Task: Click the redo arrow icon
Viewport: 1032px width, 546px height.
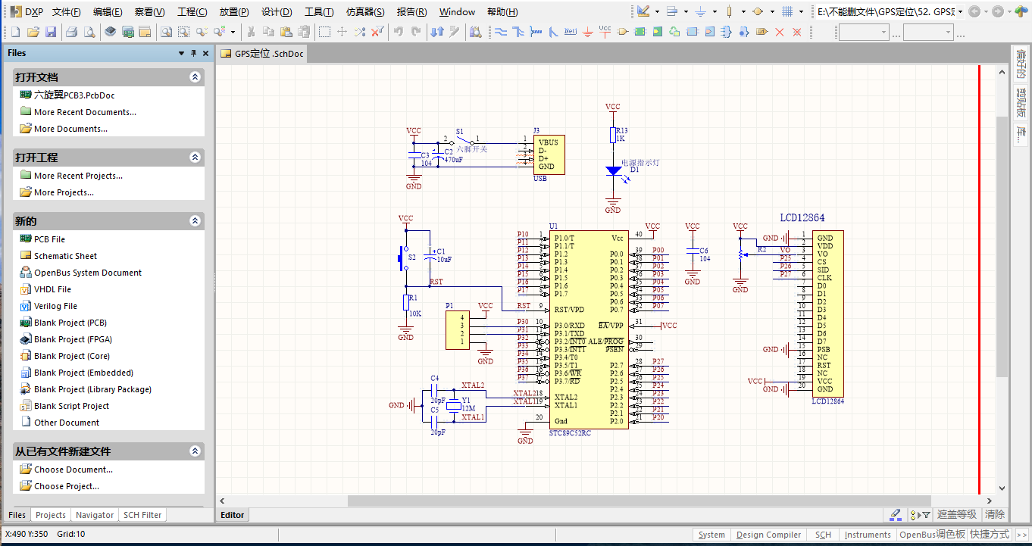Action: pyautogui.click(x=416, y=32)
